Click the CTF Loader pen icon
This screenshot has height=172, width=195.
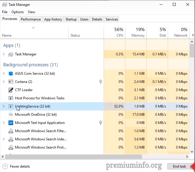tap(11, 90)
